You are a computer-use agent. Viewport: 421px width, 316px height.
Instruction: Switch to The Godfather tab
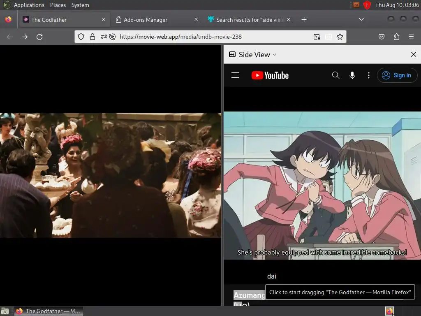coord(64,20)
